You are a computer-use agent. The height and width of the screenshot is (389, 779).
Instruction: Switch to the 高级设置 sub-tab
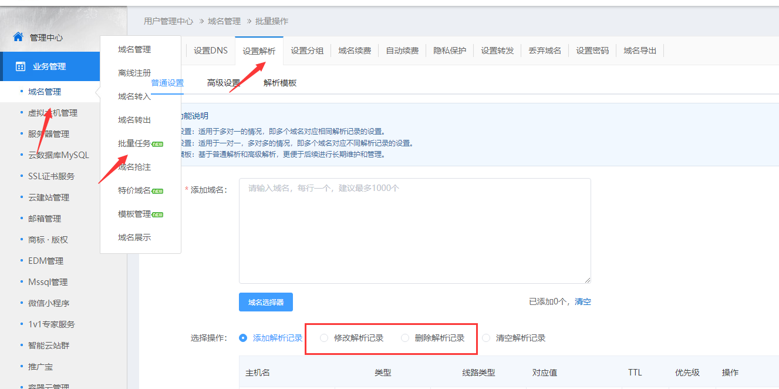(223, 83)
